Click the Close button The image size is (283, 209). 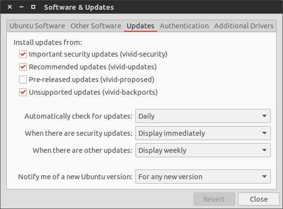(259, 199)
